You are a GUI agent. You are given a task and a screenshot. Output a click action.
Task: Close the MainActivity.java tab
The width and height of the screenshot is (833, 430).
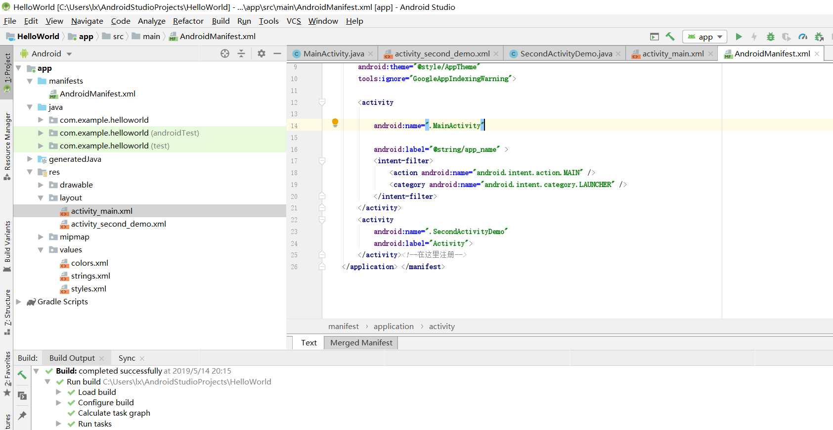371,54
